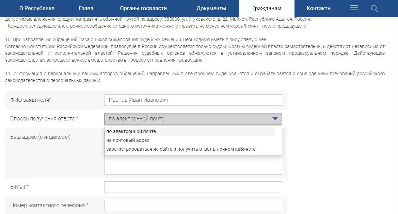This screenshot has height=214, width=398.
Task: Select the 'Гражданам' active tab
Action: 267,9
